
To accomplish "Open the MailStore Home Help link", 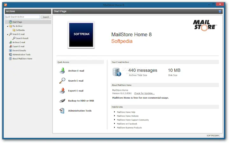I will click(x=126, y=112).
